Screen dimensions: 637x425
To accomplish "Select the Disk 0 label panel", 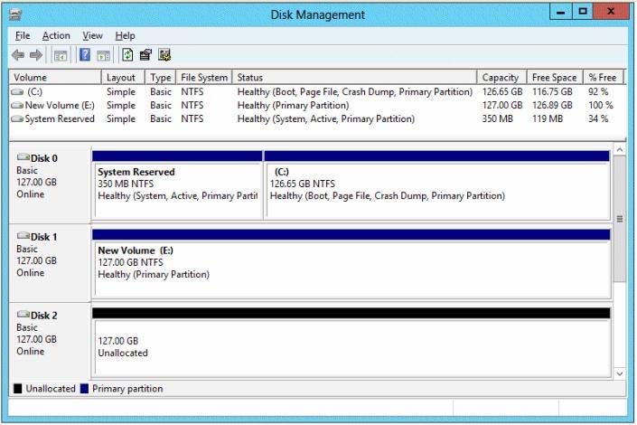I will [50, 185].
